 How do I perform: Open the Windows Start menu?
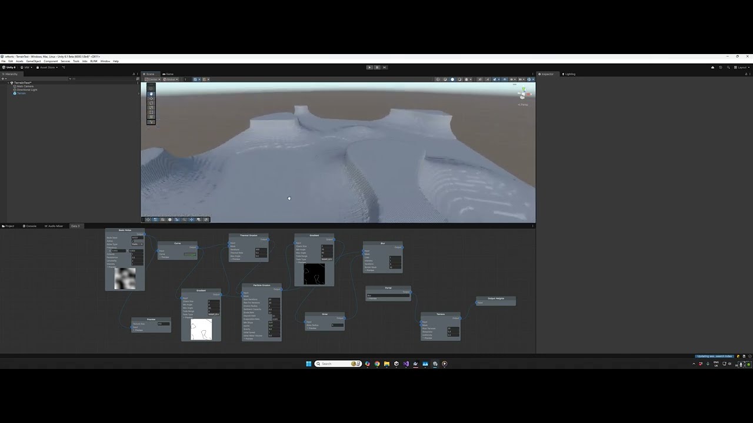point(308,364)
